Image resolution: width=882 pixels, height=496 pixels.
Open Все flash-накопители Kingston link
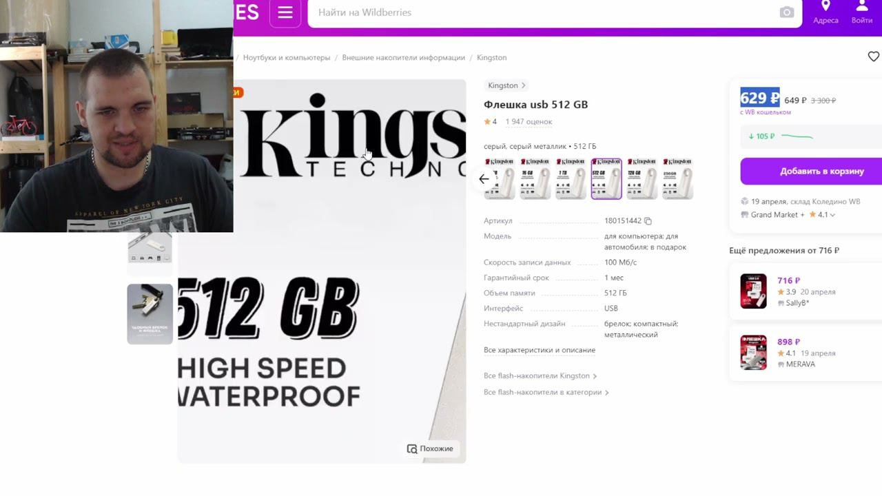540,376
